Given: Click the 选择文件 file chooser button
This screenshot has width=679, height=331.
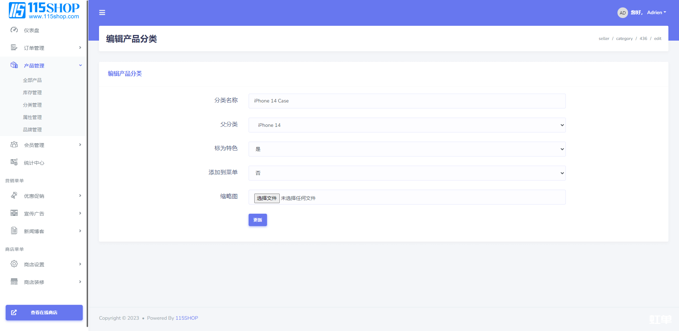Looking at the screenshot, I should tap(267, 198).
